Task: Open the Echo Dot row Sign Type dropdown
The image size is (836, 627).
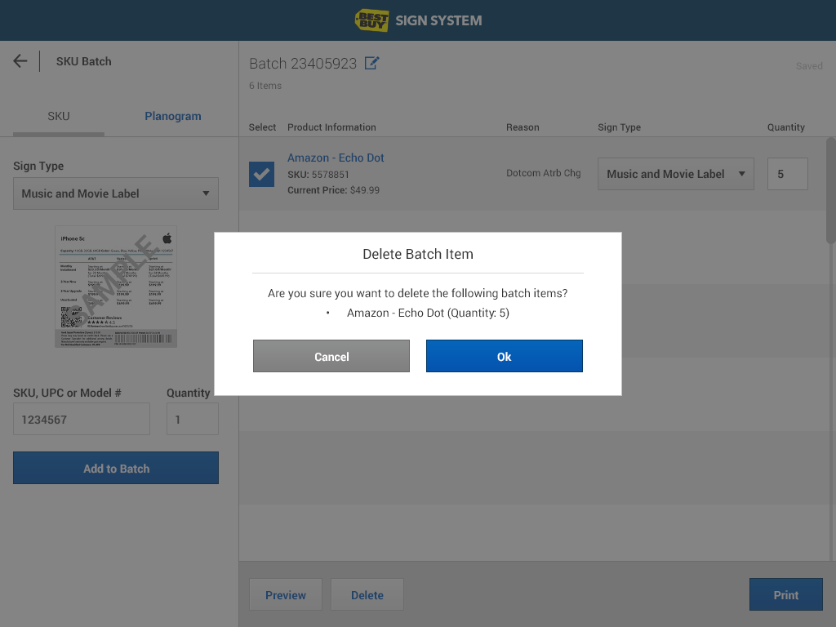Action: 675,174
